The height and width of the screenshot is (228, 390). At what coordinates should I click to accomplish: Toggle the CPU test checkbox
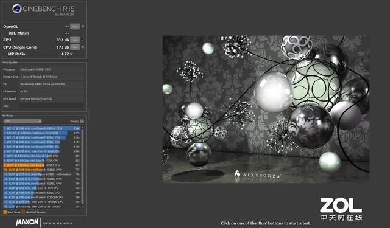pos(83,40)
